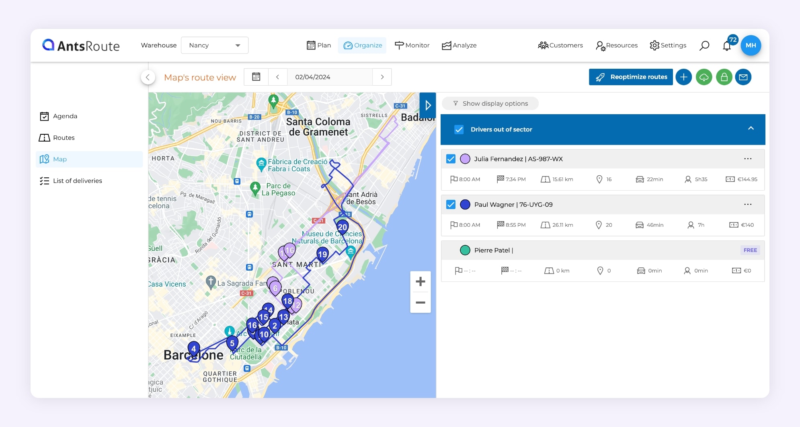Click the Reoptimize routes button
The image size is (800, 427).
tap(631, 77)
